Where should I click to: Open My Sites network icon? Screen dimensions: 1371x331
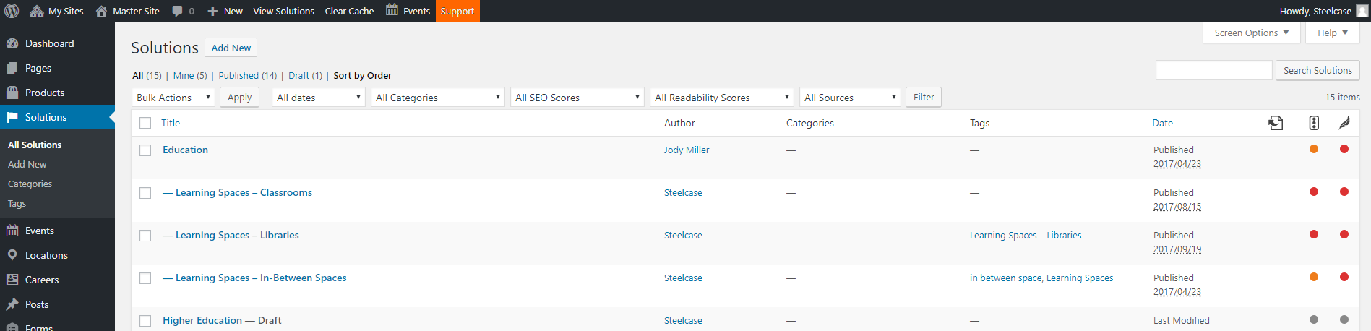point(37,11)
